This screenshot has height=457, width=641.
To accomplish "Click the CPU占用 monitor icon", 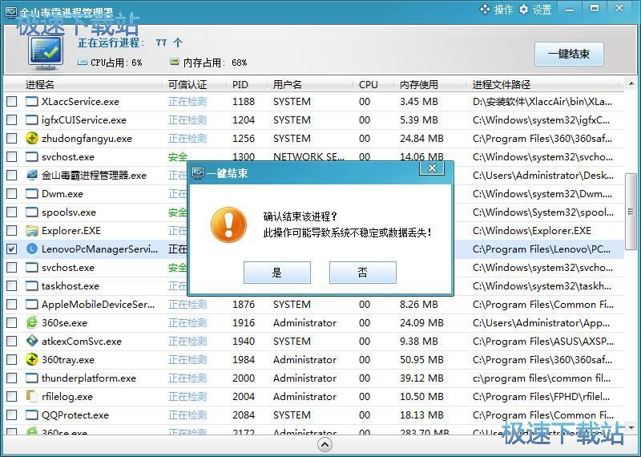I will pos(83,63).
